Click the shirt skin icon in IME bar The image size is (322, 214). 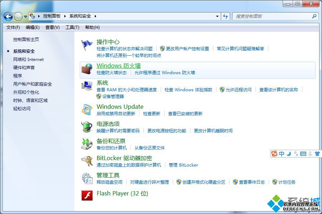tap(317, 154)
